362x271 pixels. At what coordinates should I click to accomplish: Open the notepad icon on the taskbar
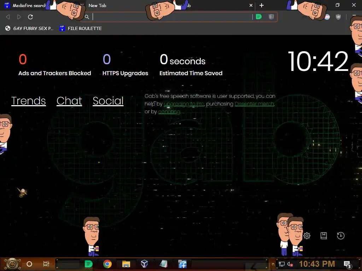[163, 264]
